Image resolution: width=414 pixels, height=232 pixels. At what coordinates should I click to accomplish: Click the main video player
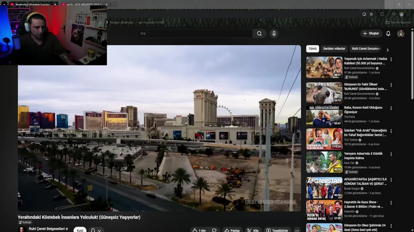[159, 128]
